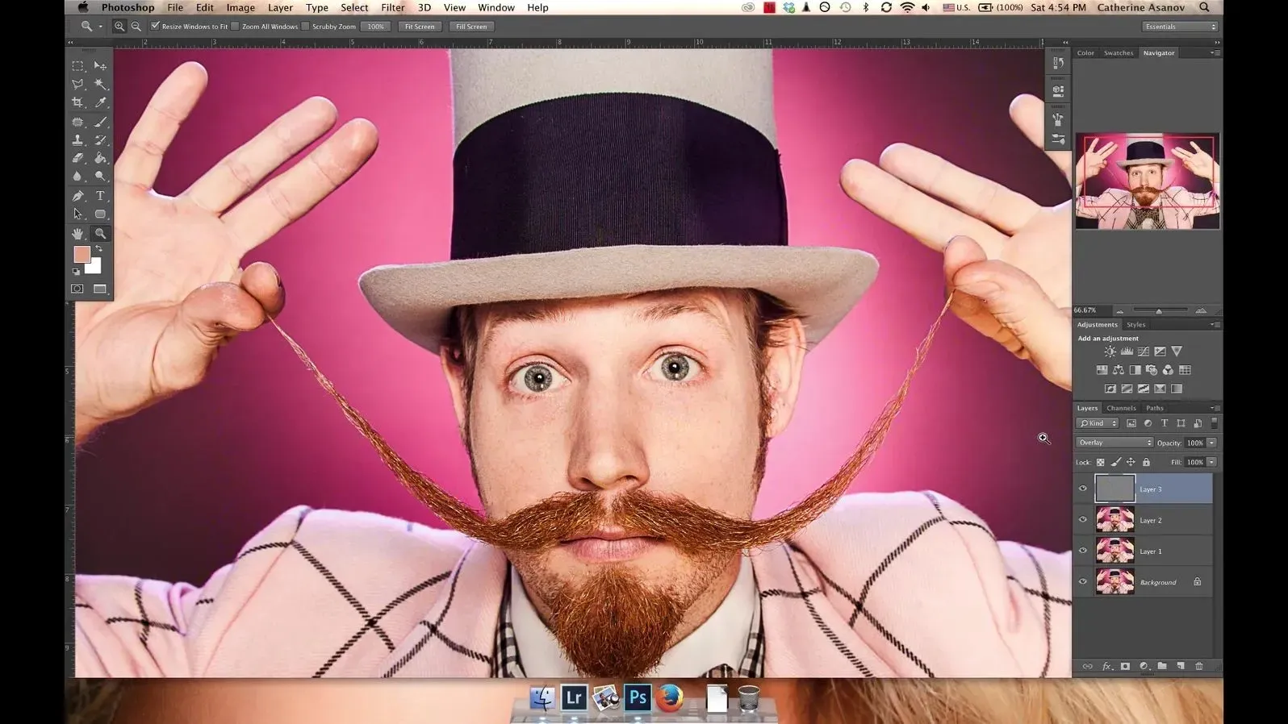The height and width of the screenshot is (724, 1288).
Task: Switch to the Channels tab
Action: 1121,408
